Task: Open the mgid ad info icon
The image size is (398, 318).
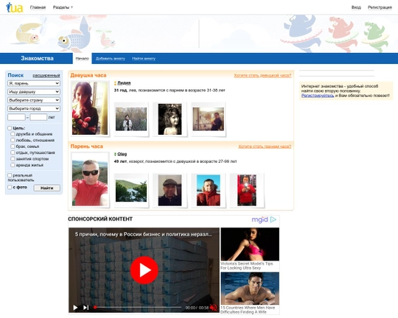Action: coord(273,219)
